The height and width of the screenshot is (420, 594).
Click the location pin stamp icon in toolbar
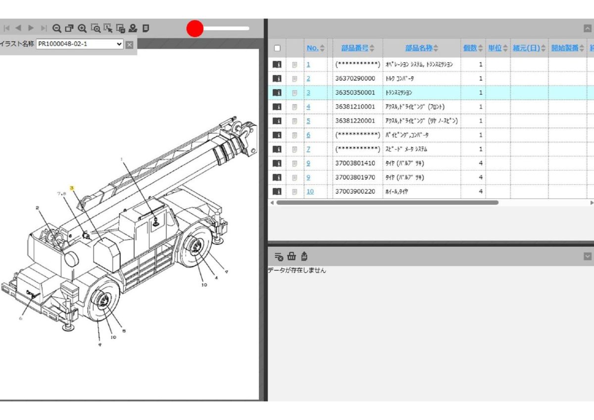tap(133, 28)
